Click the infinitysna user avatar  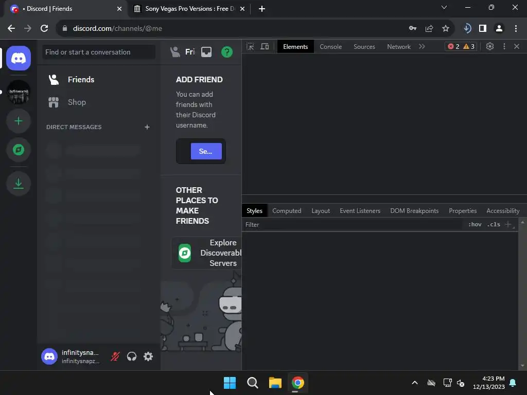click(49, 356)
